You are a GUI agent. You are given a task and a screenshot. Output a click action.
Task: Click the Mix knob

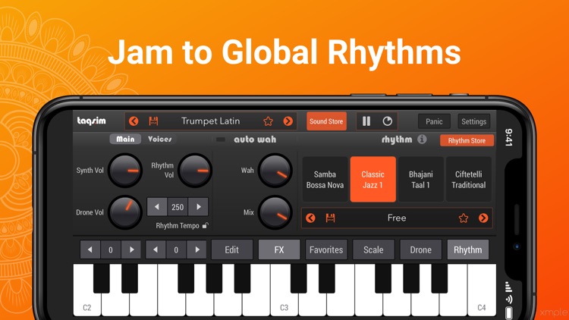[x=275, y=212]
